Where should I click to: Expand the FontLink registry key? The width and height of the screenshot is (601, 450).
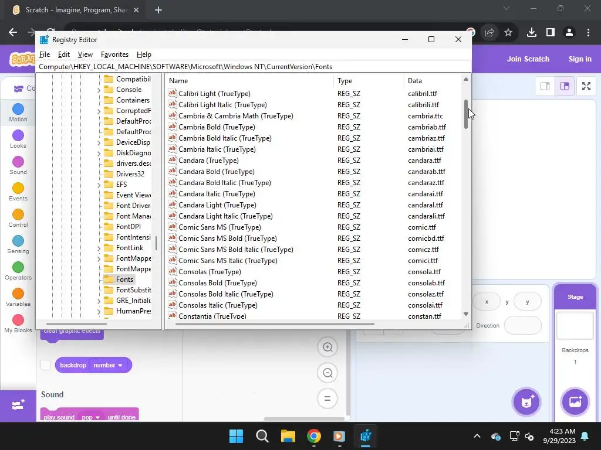point(99,248)
